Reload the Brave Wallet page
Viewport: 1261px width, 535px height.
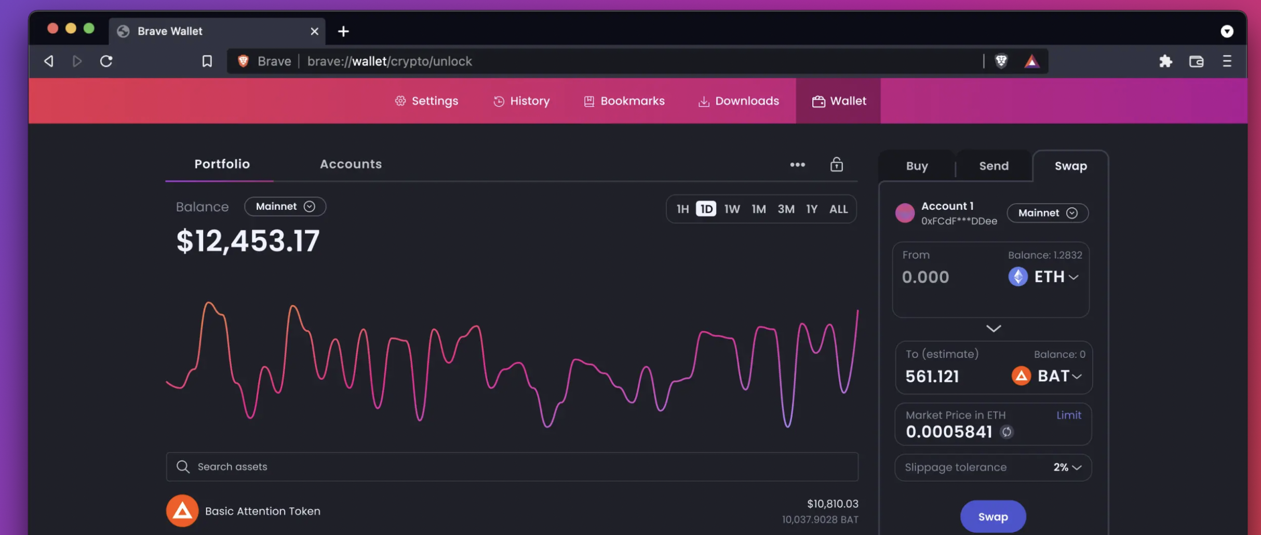tap(106, 61)
